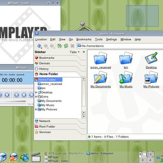This screenshot has height=163, width=163.
Task: Expand the Extra tree node
Action: pos(36,97)
